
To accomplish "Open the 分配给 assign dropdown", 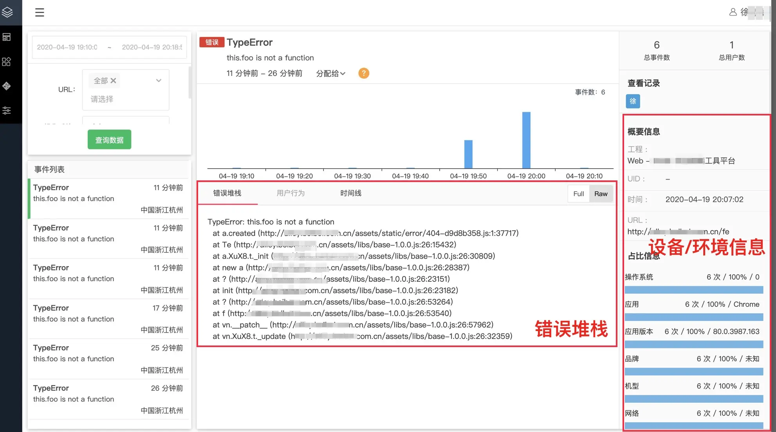I will [330, 74].
